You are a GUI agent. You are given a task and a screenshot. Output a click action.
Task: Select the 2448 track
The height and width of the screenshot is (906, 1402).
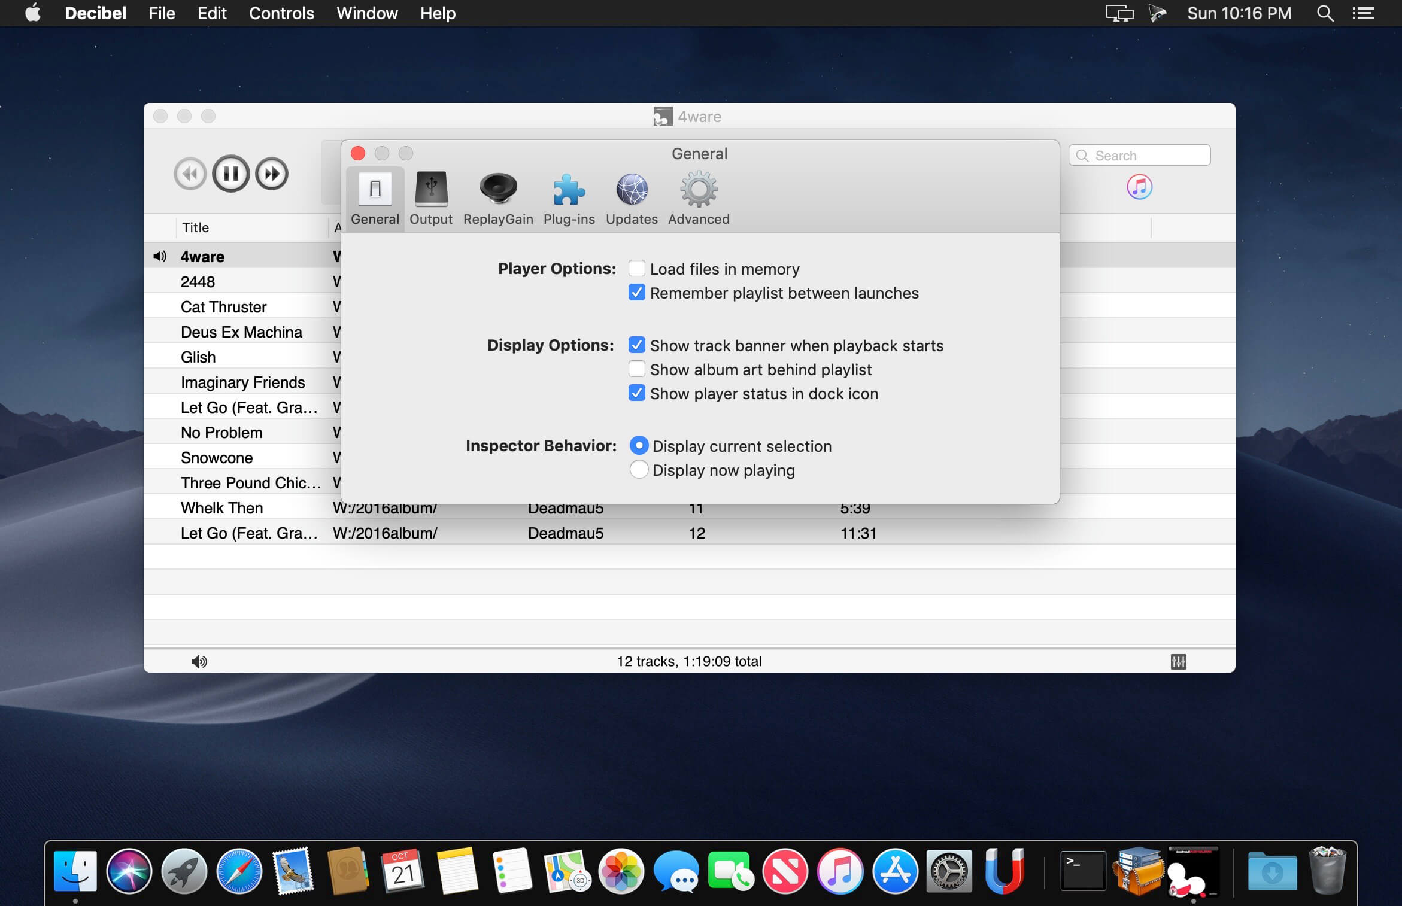pyautogui.click(x=242, y=282)
